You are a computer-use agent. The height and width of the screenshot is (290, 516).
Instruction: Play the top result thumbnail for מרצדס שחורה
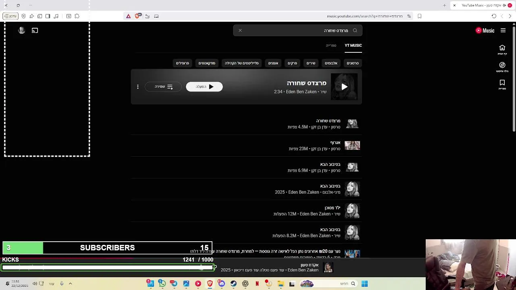pos(344,87)
